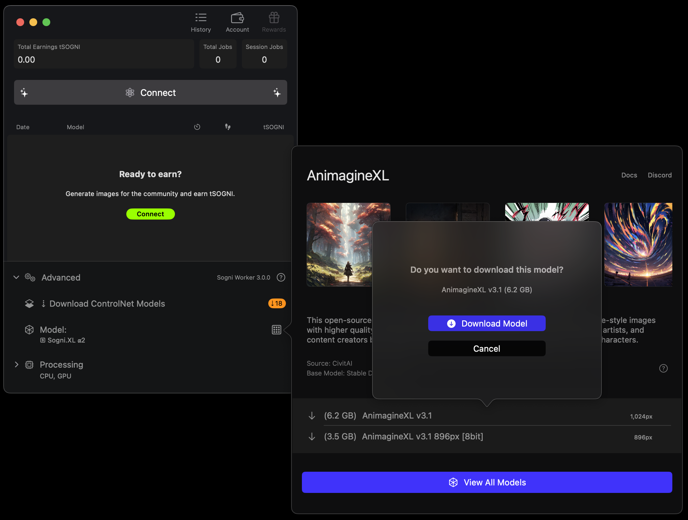Click the model grid selector icon
This screenshot has height=520, width=688.
tap(276, 330)
